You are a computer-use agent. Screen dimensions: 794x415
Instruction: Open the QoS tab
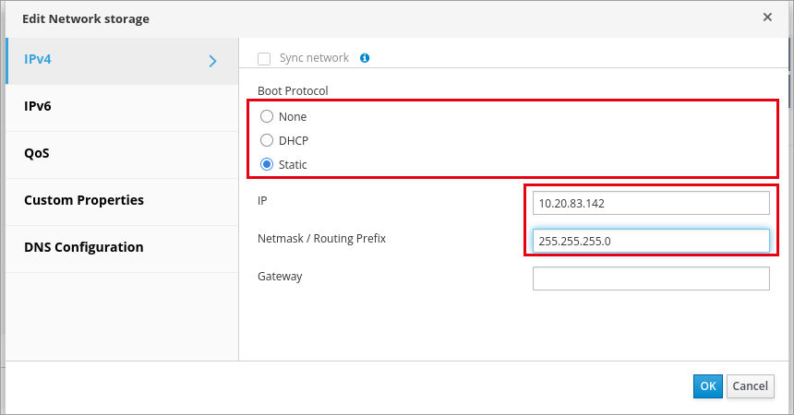pos(122,155)
